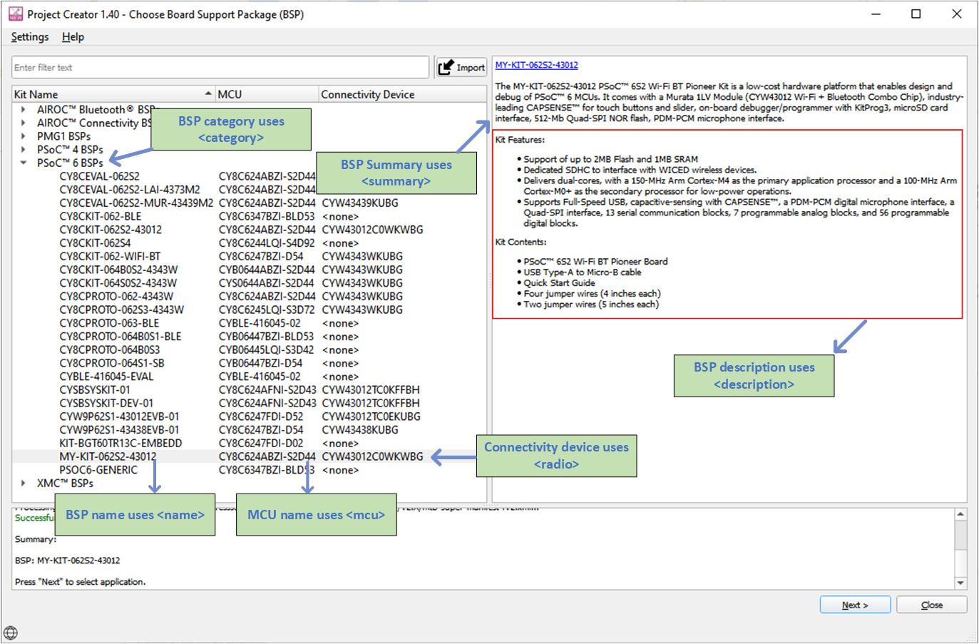
Task: Click the log panel scroll up arrow
Action: [x=960, y=513]
